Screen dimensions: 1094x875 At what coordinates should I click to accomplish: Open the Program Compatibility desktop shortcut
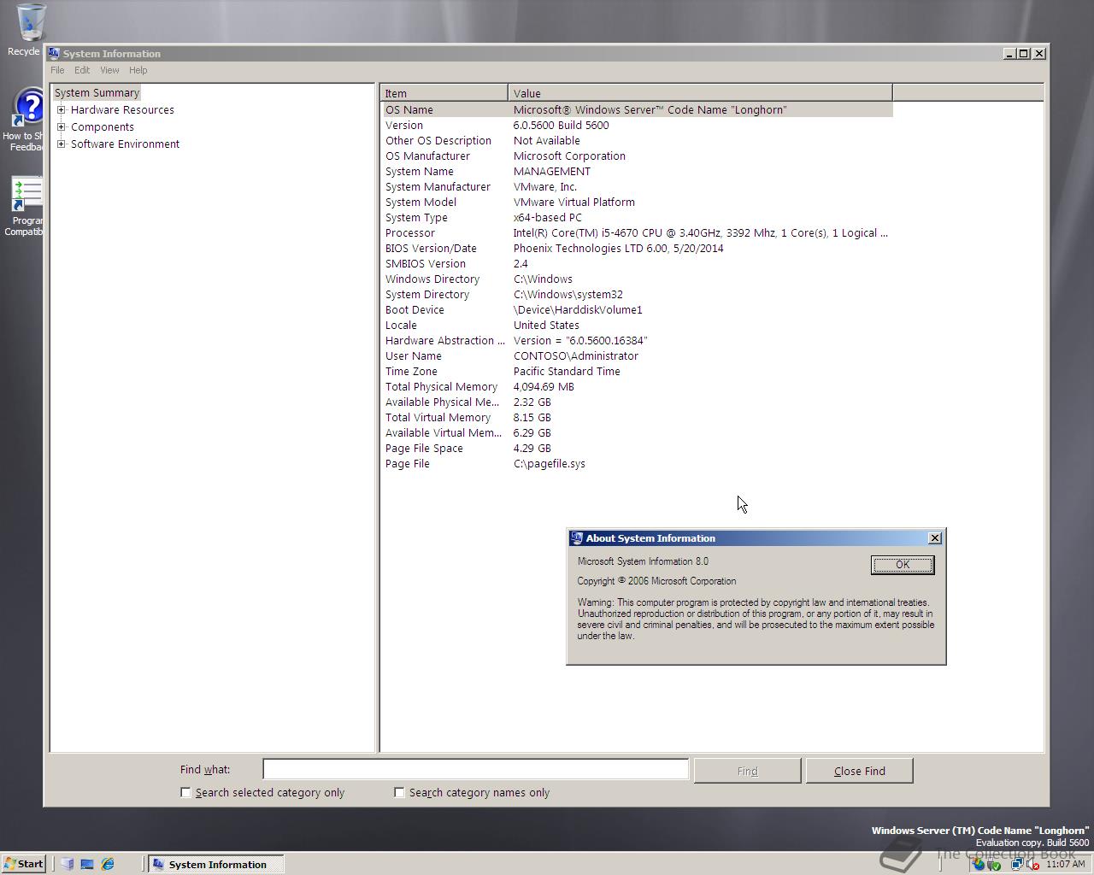click(x=26, y=206)
